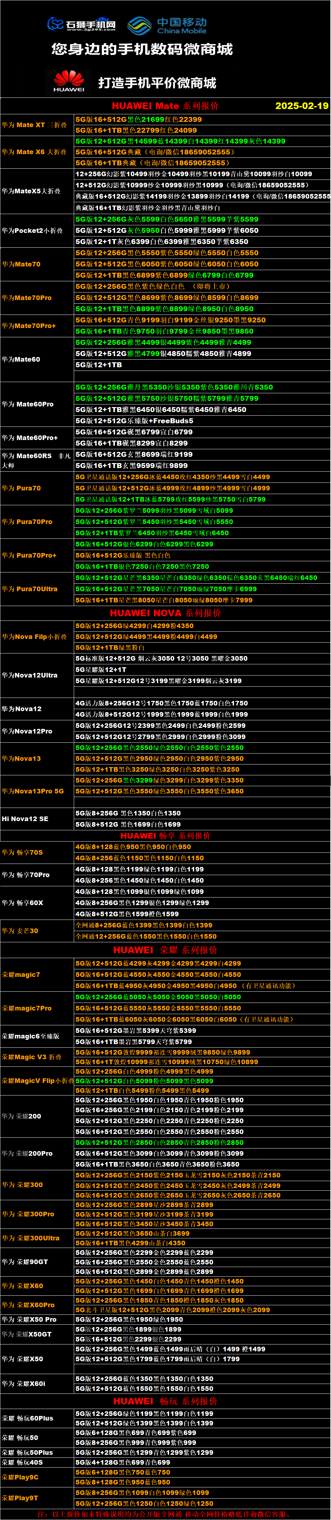The width and height of the screenshot is (331, 1520).
Task: Click the HUAWEI 畅享 系列报价 heading
Action: (x=165, y=836)
